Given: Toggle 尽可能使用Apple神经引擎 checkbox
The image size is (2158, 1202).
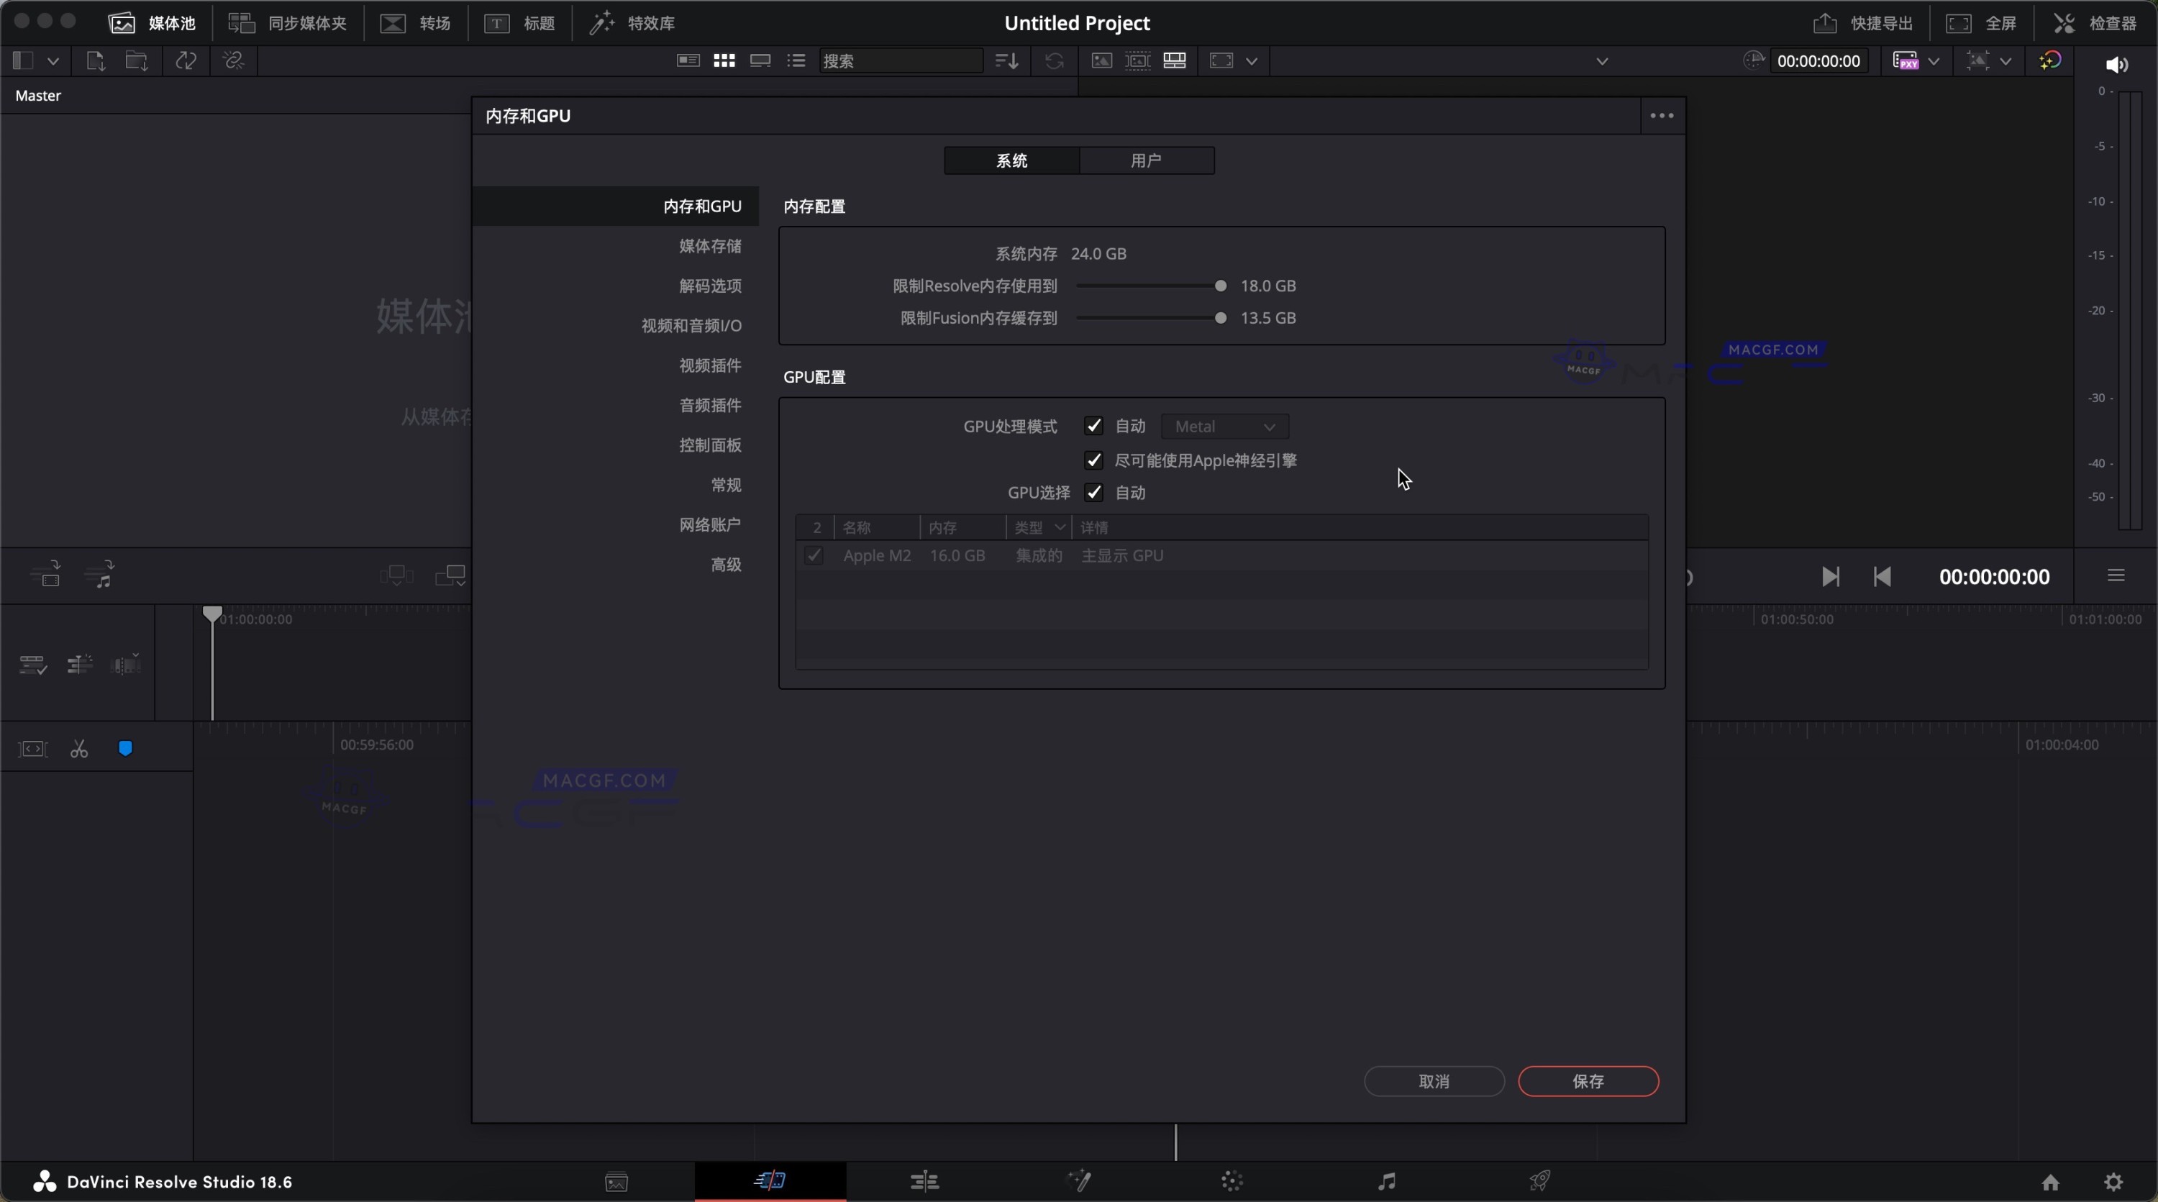Looking at the screenshot, I should tap(1094, 460).
